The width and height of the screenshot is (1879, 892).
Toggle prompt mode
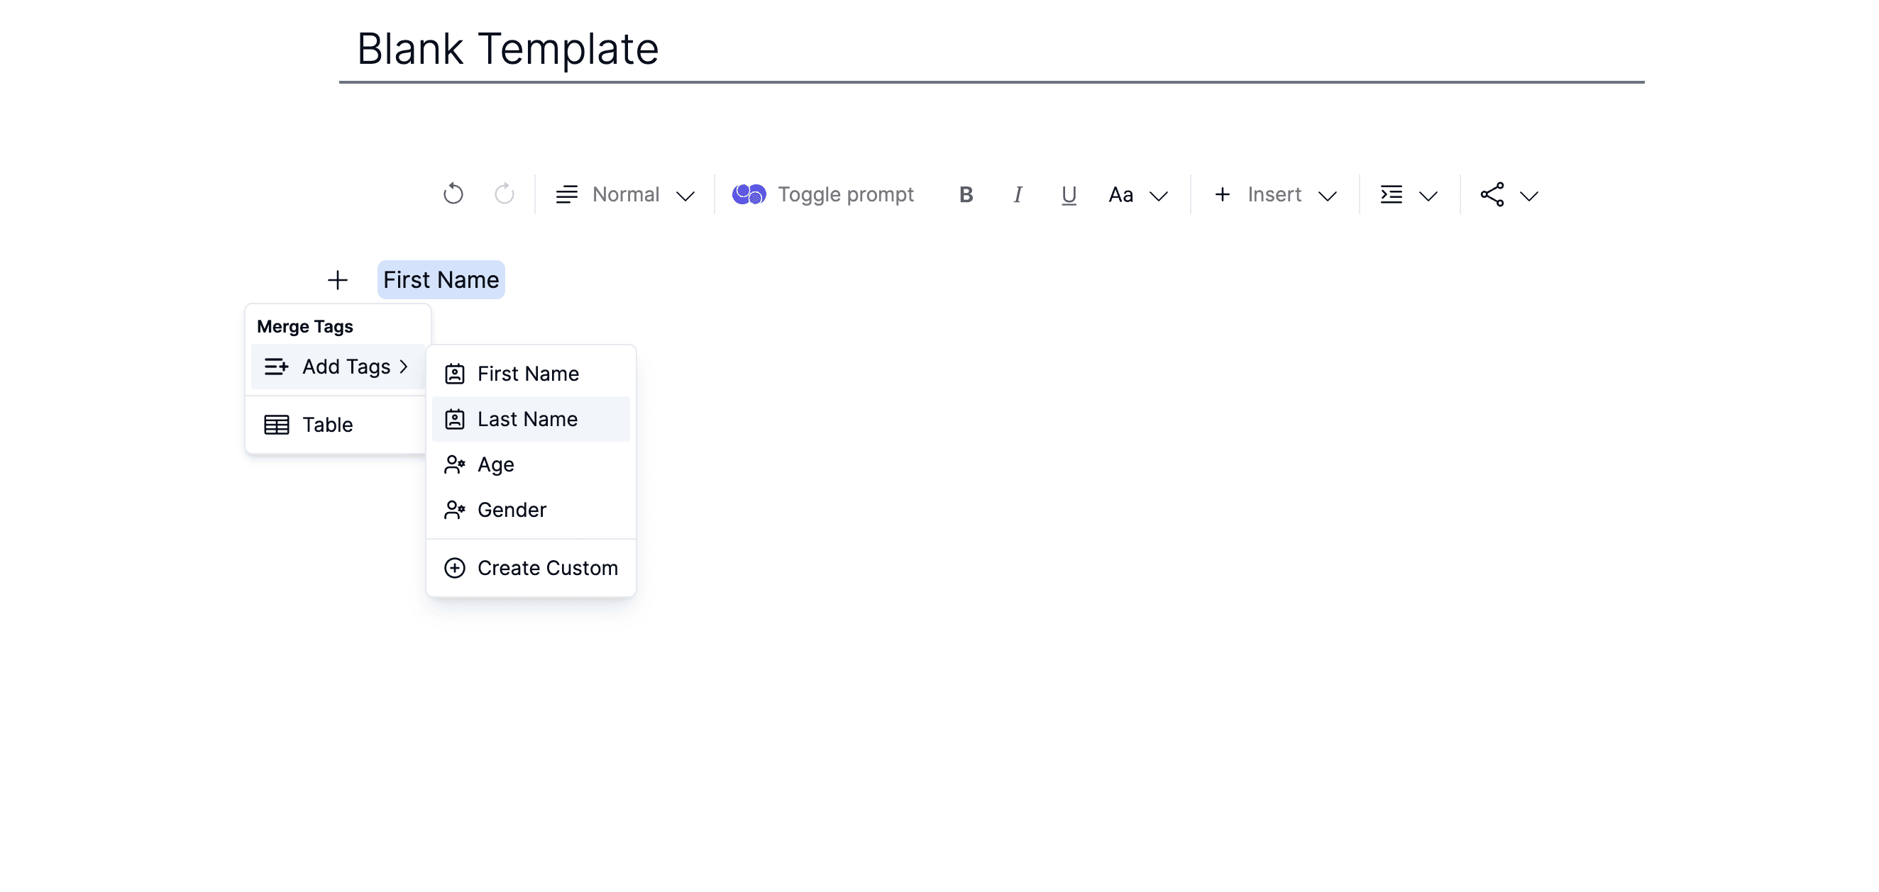(x=823, y=194)
